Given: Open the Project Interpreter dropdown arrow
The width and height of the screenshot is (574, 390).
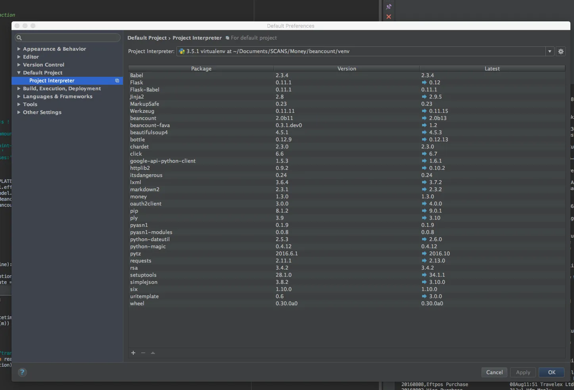Looking at the screenshot, I should [x=549, y=51].
